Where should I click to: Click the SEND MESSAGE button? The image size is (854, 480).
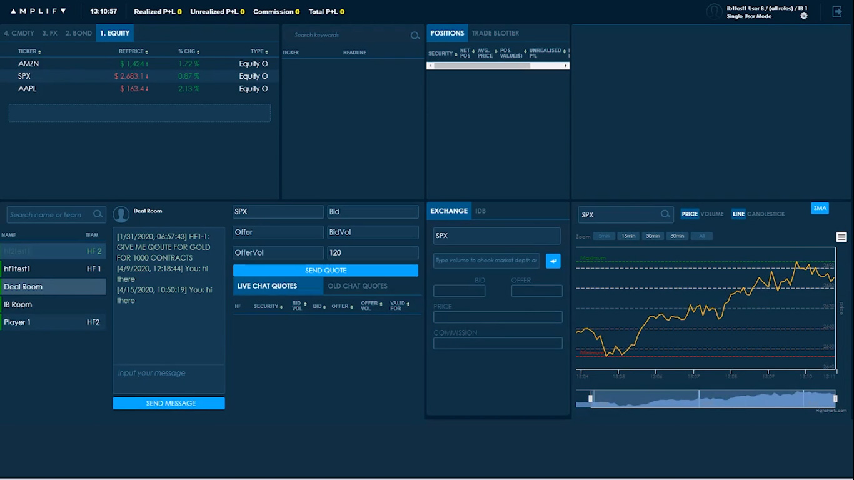169,404
